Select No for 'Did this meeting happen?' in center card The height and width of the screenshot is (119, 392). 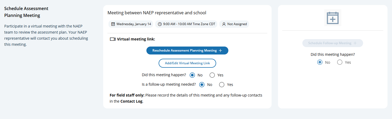[192, 75]
